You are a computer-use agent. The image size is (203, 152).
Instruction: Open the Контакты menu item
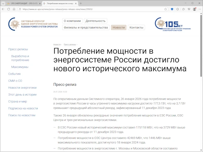[136, 28]
